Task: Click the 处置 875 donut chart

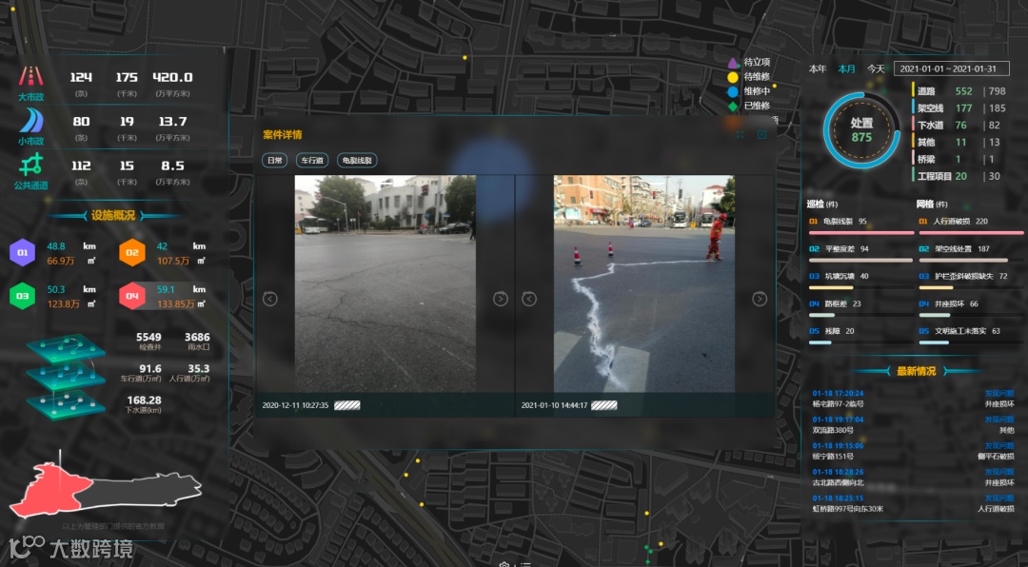Action: (x=861, y=129)
